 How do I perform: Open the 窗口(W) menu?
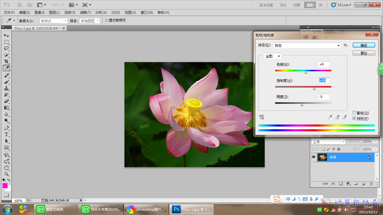147,13
